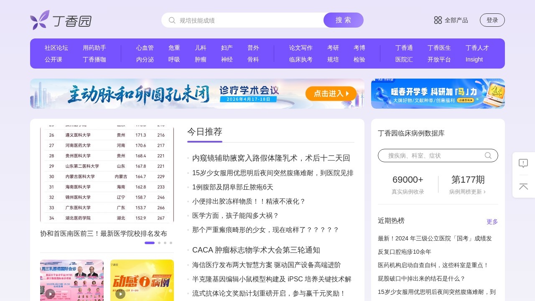Open 社区论坛 in navigation
This screenshot has width=535, height=301.
(56, 48)
